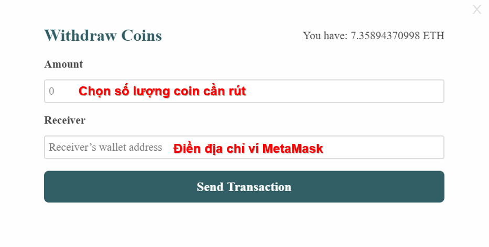Click the 'Receiver's wallet address' placeholder text
This screenshot has width=489, height=247.
pyautogui.click(x=105, y=147)
